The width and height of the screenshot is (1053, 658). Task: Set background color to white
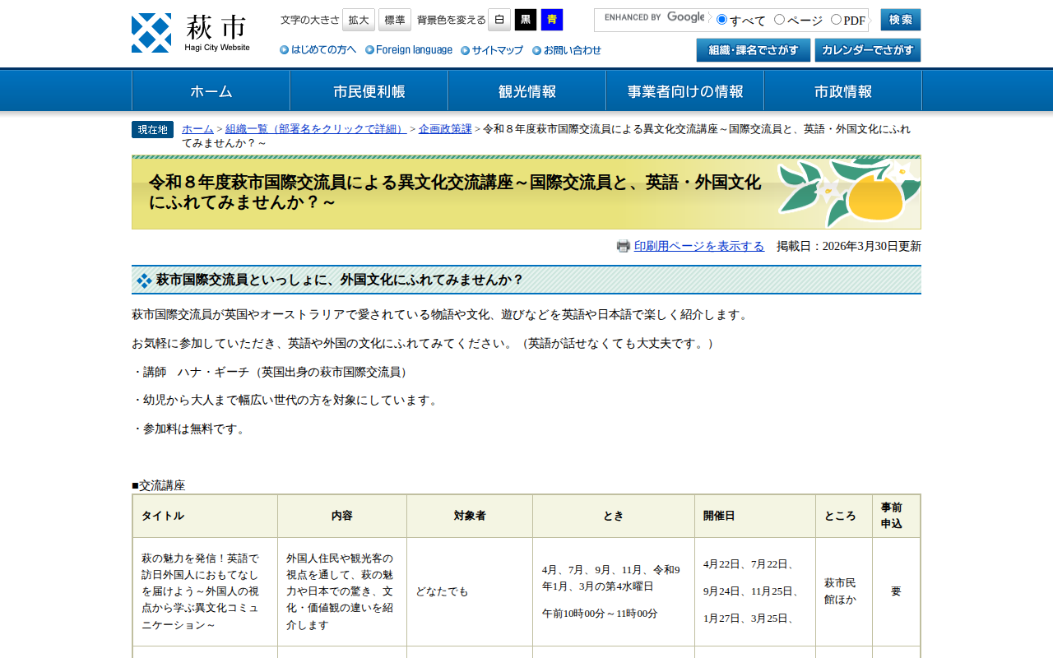[499, 20]
